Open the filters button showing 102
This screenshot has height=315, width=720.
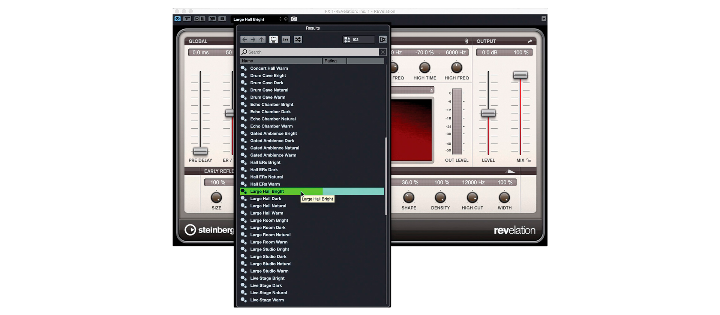(359, 39)
